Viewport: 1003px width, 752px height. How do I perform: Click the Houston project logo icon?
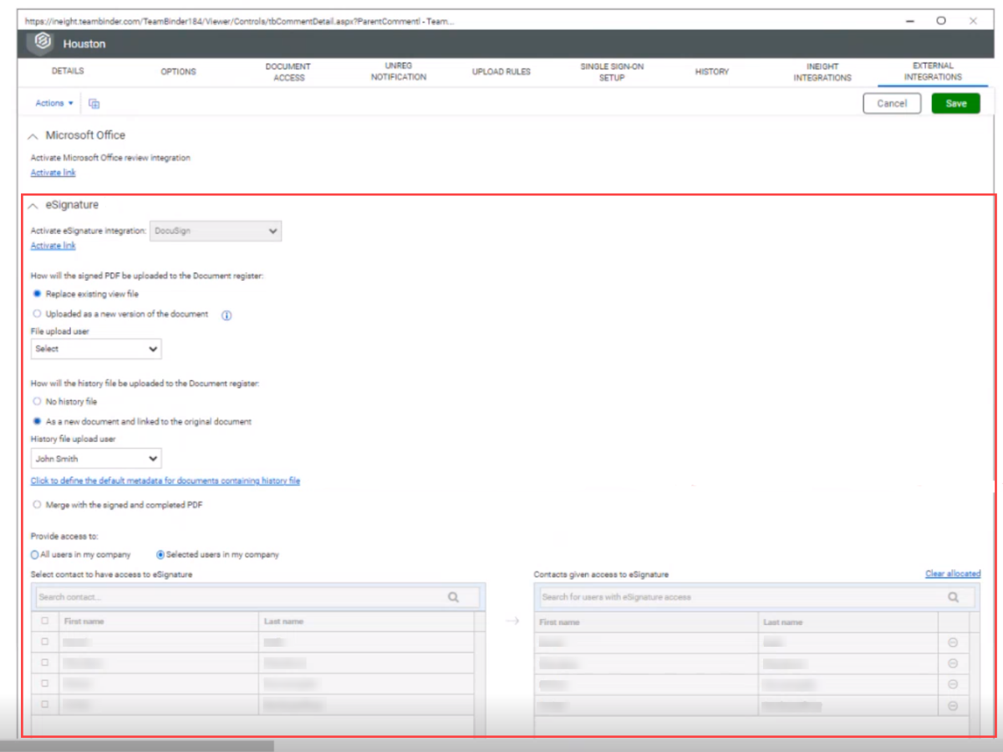[42, 43]
